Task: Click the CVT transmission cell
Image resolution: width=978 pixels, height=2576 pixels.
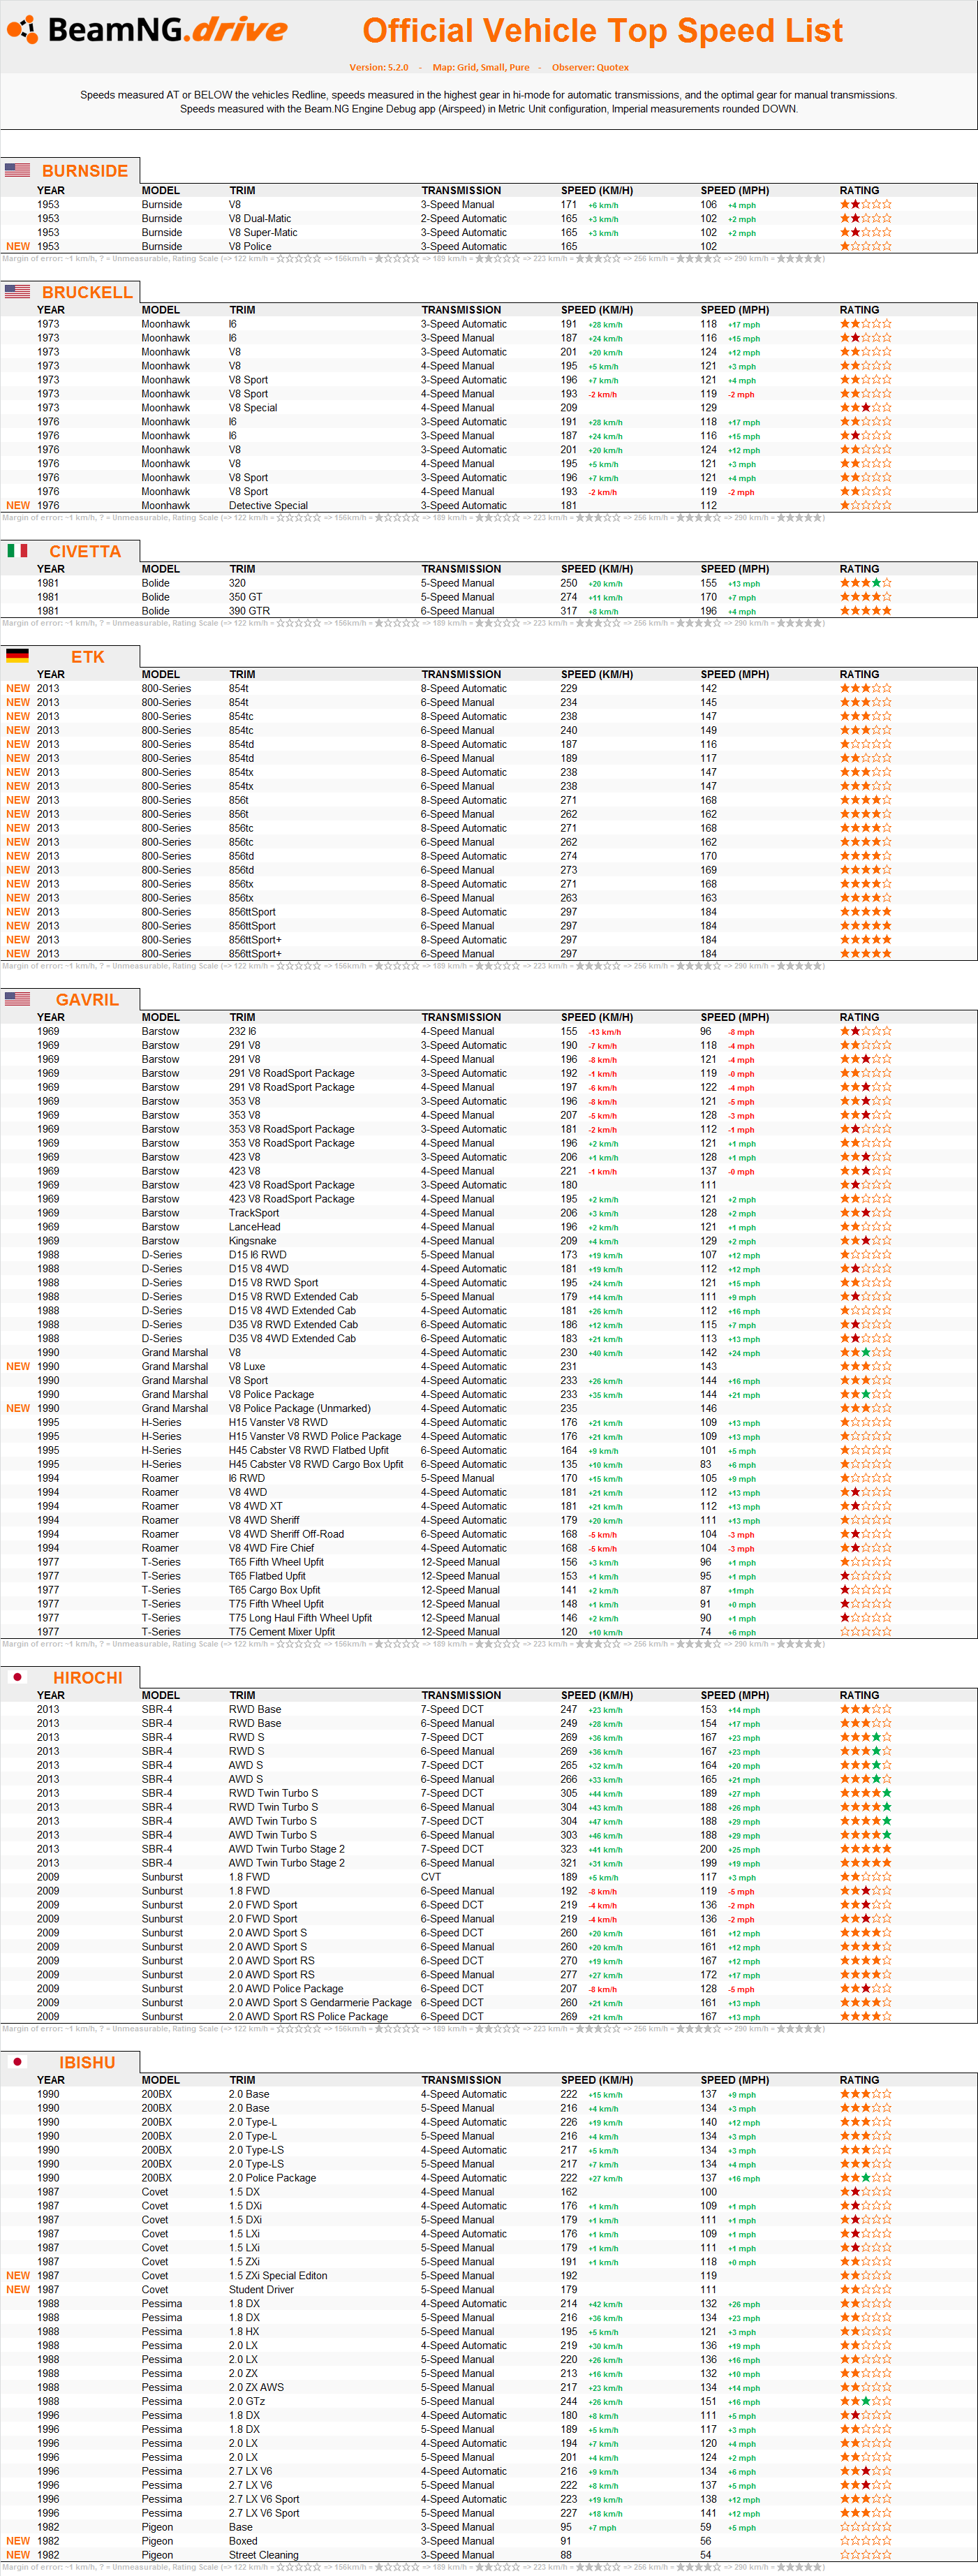Action: point(431,1877)
